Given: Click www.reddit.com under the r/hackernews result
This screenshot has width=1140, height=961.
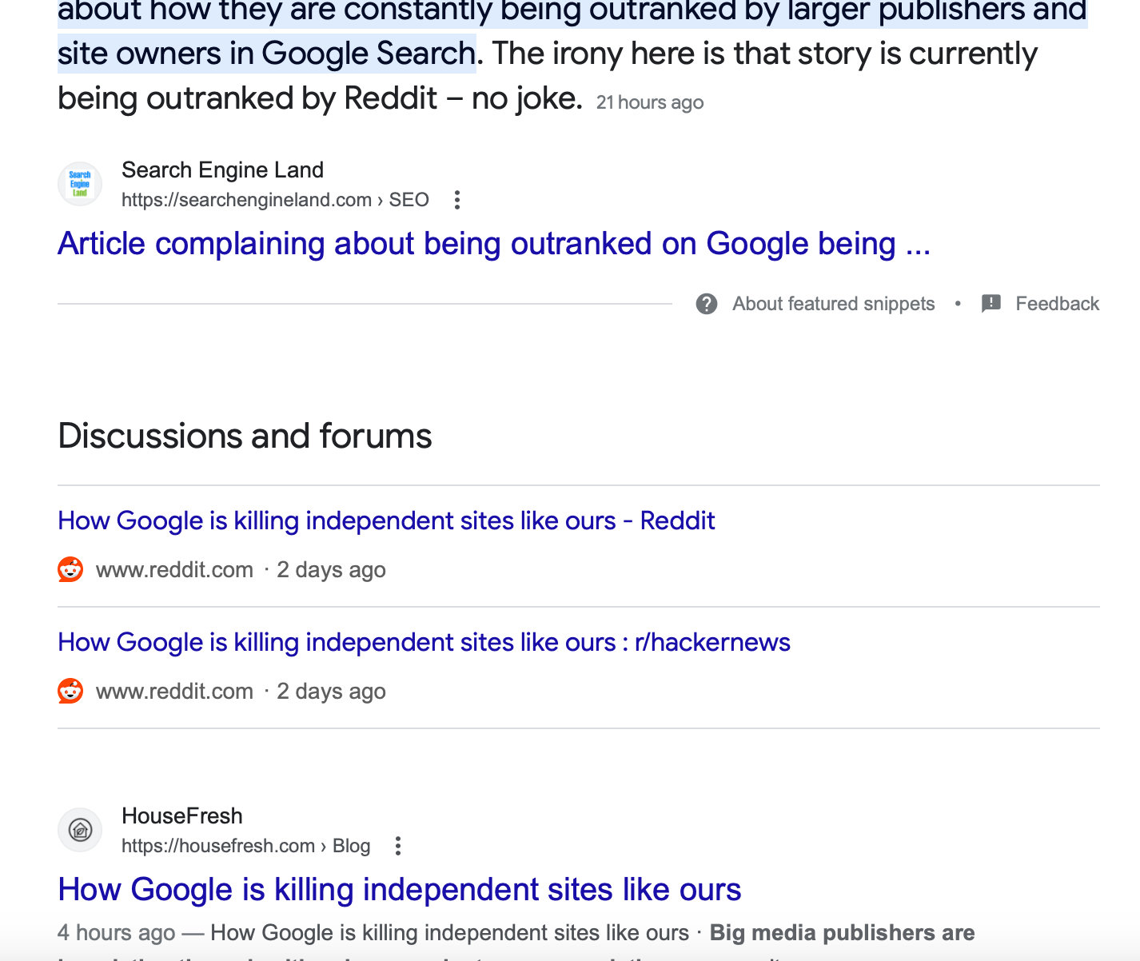Looking at the screenshot, I should pos(174,691).
